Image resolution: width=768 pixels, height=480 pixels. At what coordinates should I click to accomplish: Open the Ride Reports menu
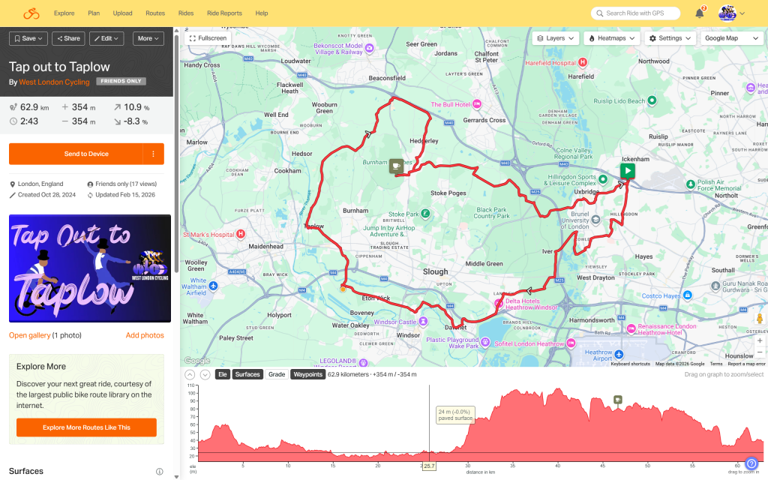224,13
